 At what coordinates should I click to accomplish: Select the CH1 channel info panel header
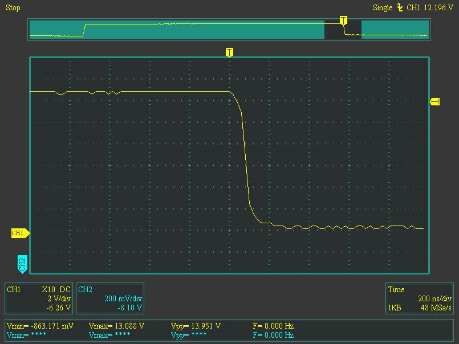tap(14, 289)
